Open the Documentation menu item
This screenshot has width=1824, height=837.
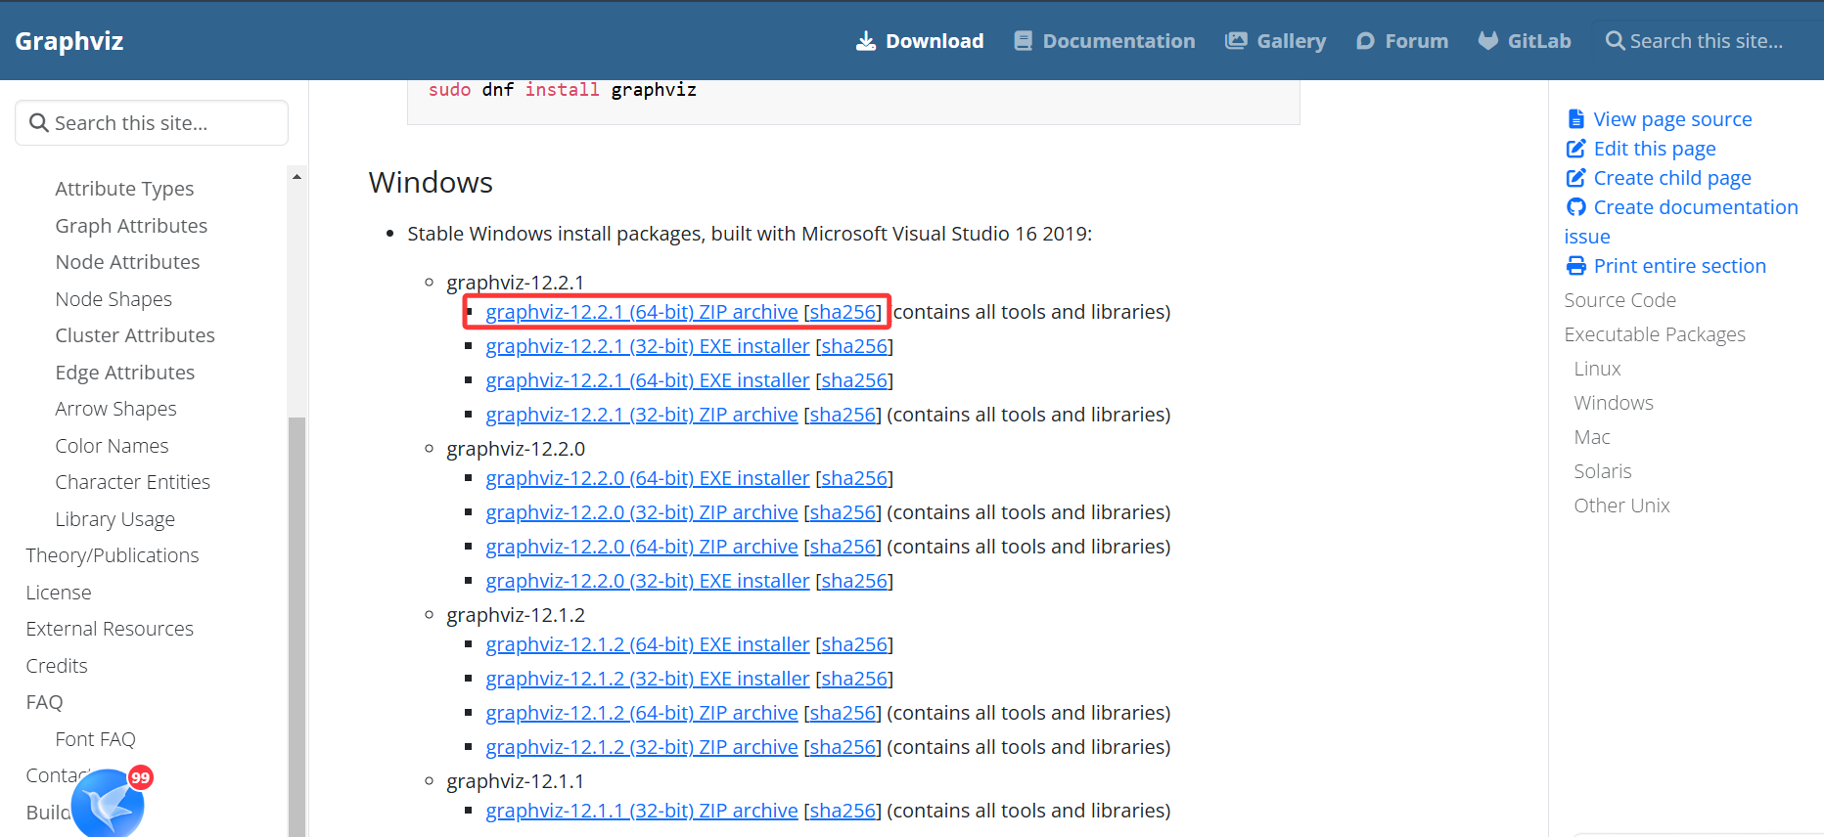click(x=1104, y=41)
